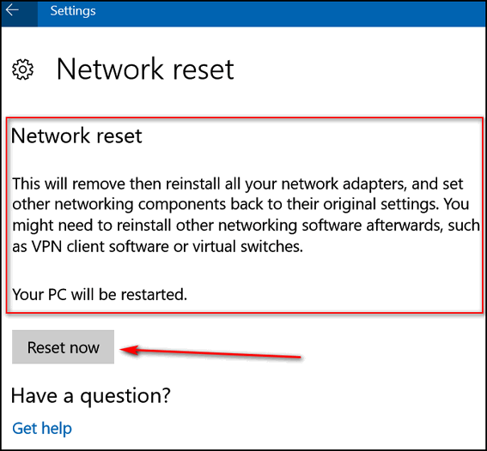Click the Settings title in the header bar
Image resolution: width=487 pixels, height=451 pixels.
(73, 11)
